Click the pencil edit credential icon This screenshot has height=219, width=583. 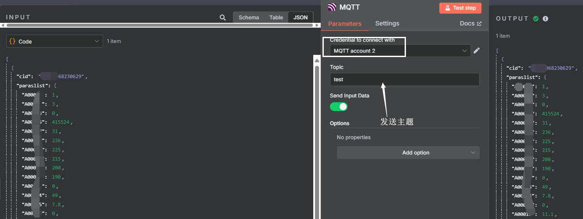tap(477, 51)
